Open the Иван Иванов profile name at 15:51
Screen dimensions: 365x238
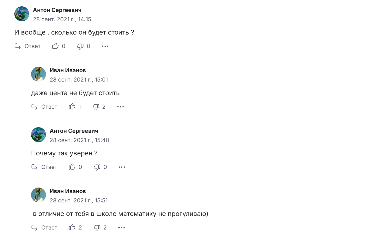(68, 191)
